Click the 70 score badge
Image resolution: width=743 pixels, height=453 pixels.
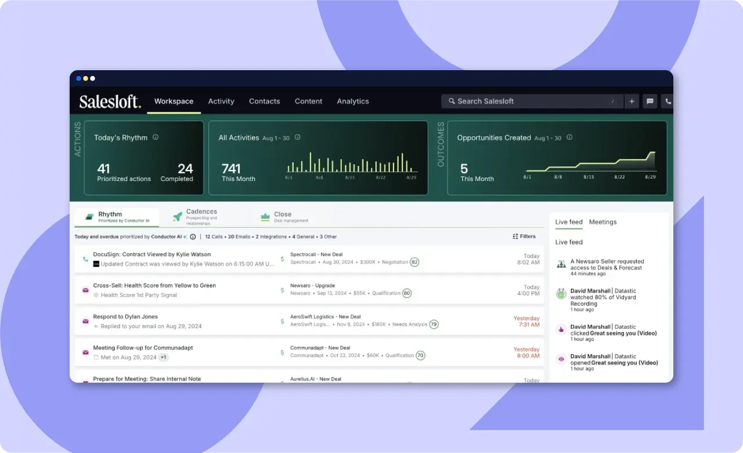420,356
